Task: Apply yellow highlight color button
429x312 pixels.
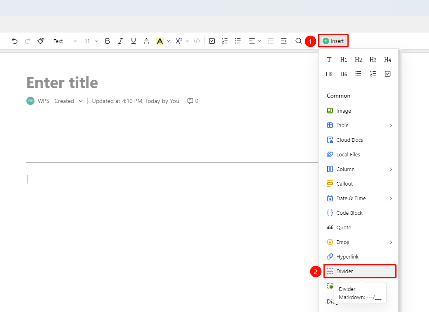Action: pyautogui.click(x=160, y=41)
